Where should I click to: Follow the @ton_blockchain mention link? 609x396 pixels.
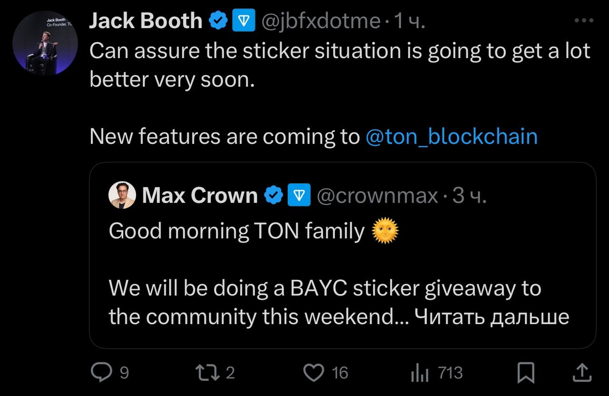pyautogui.click(x=451, y=137)
